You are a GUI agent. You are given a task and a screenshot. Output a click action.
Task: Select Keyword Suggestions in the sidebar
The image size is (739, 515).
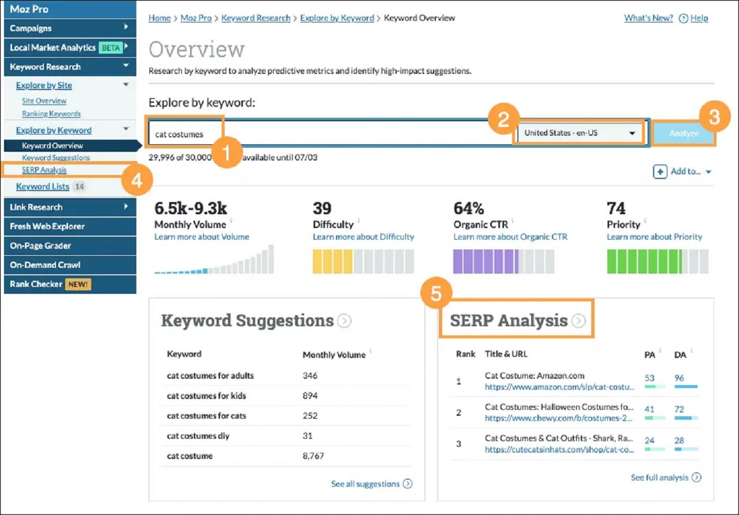pyautogui.click(x=55, y=157)
